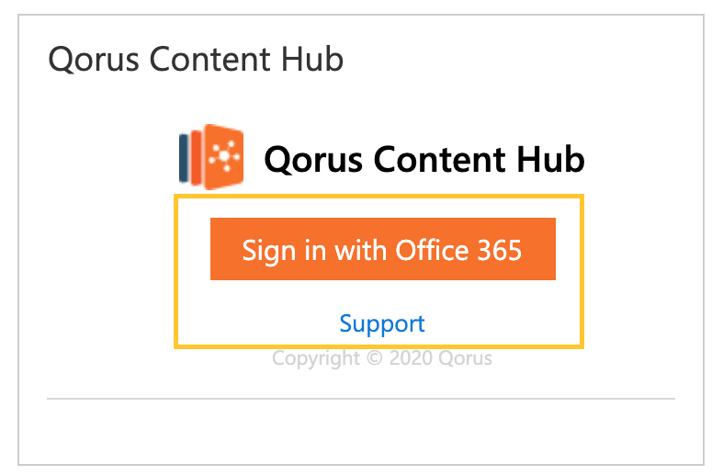
Task: Click "Office 365" text on the orange button
Action: point(458,249)
